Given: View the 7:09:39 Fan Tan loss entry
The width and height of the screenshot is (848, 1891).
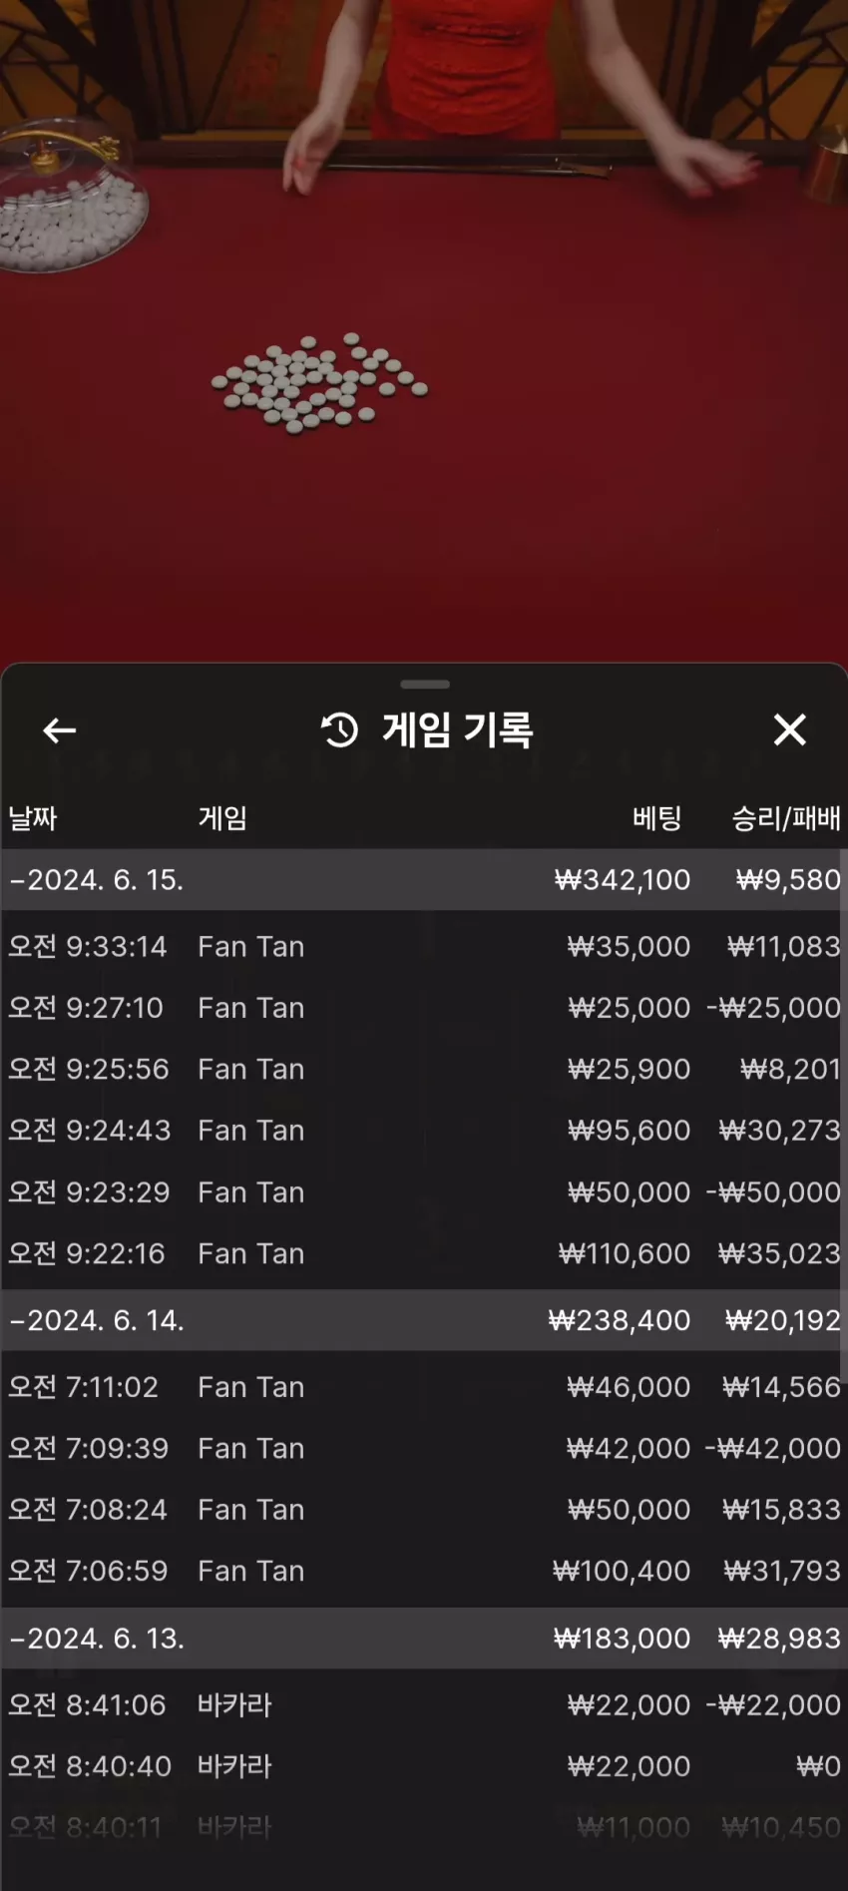Looking at the screenshot, I should tap(424, 1448).
